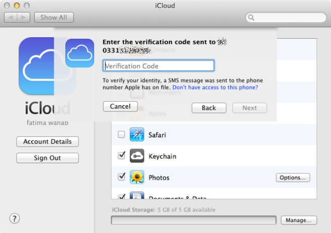This screenshot has height=233, width=331.
Task: Cancel the verification dialog
Action: [x=120, y=107]
